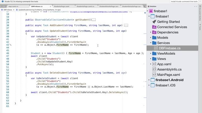
Task: Open the tab overflow dropdown arrow
Action: point(144,6)
